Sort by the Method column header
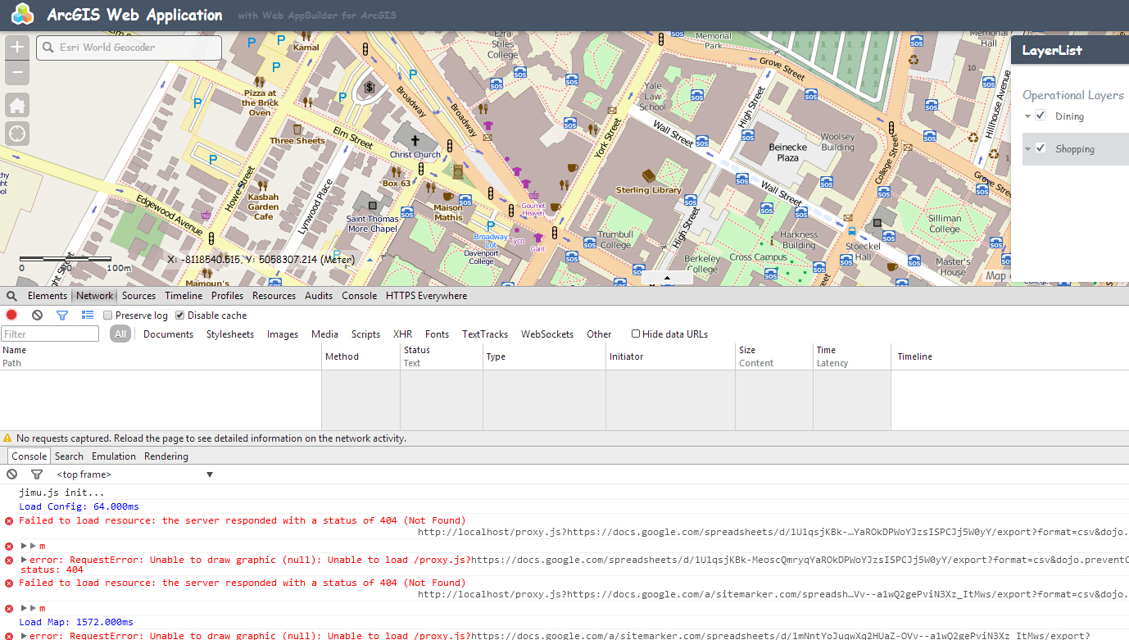The height and width of the screenshot is (640, 1129). coord(360,356)
